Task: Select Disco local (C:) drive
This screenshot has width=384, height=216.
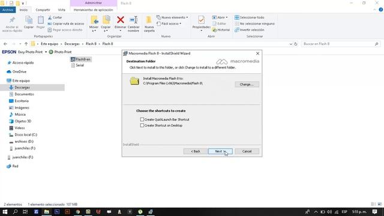Action: [x=23, y=134]
